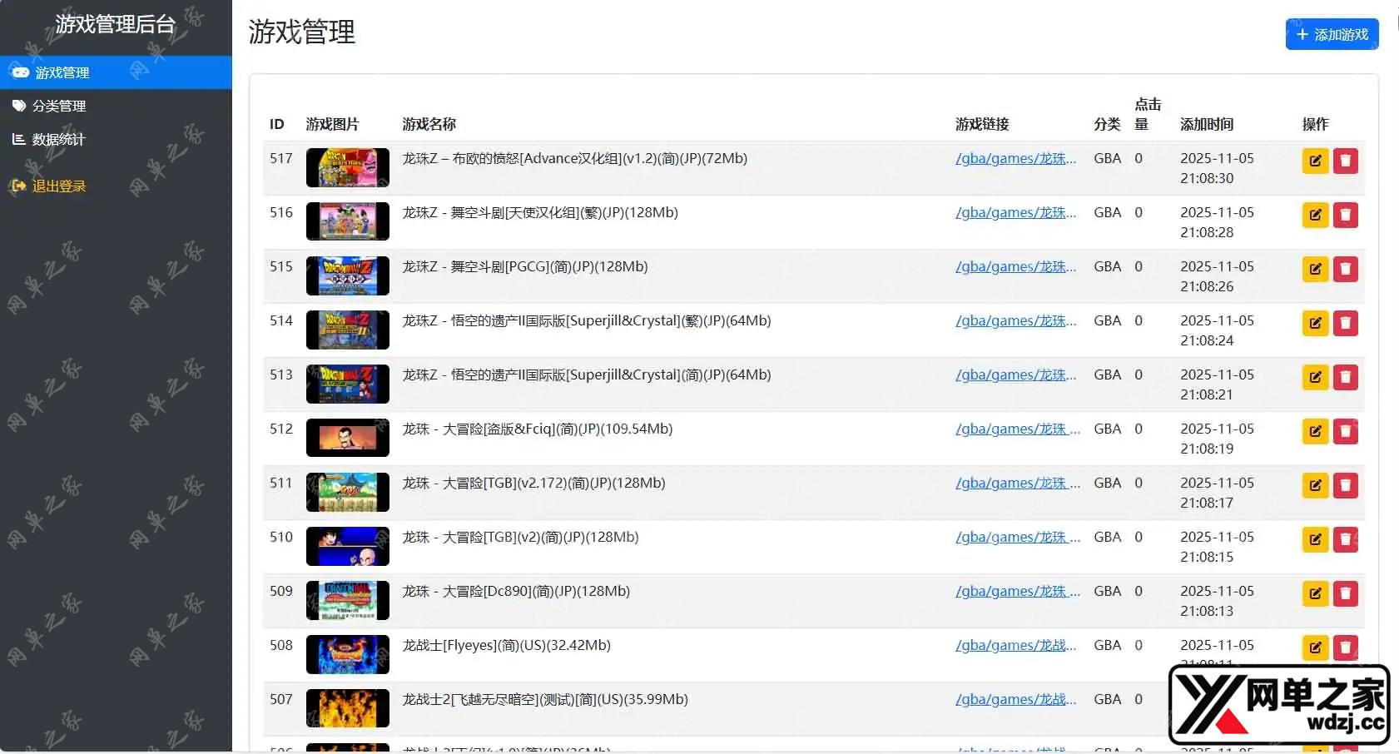This screenshot has height=754, width=1399.
Task: Click the 添加游戏 button
Action: coord(1332,35)
